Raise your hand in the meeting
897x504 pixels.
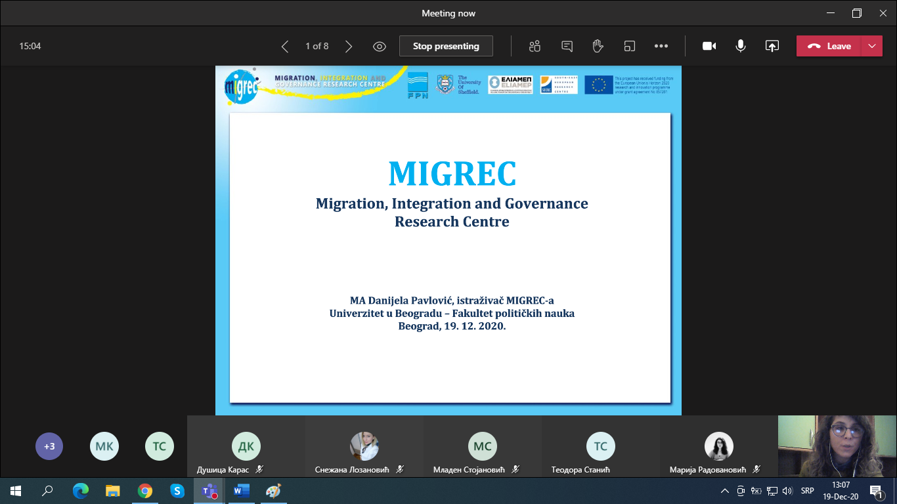[x=598, y=46]
